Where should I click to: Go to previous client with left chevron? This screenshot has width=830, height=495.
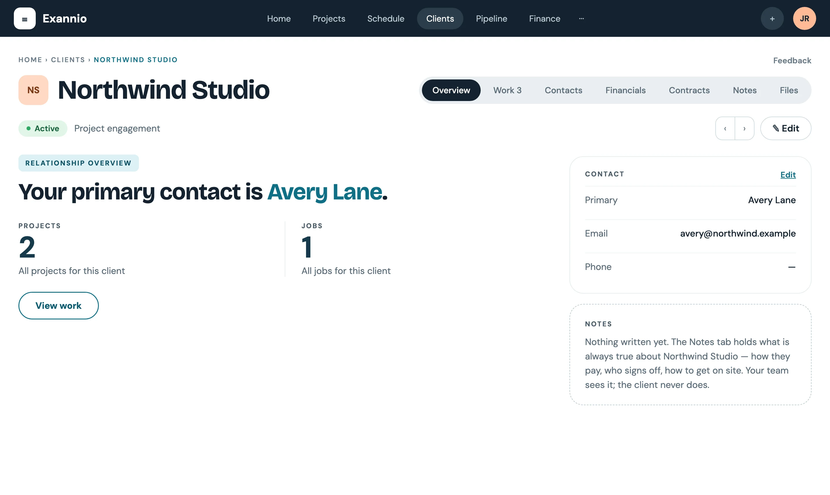(725, 128)
